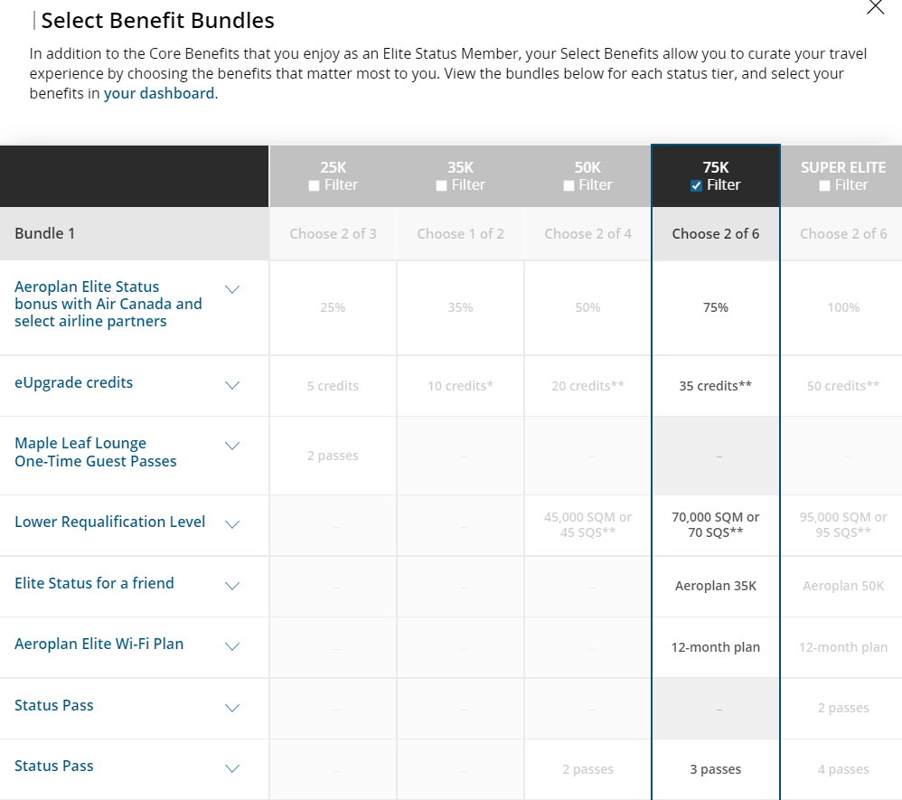
Task: Click the Select Benefit Bundles heading
Action: 157,20
